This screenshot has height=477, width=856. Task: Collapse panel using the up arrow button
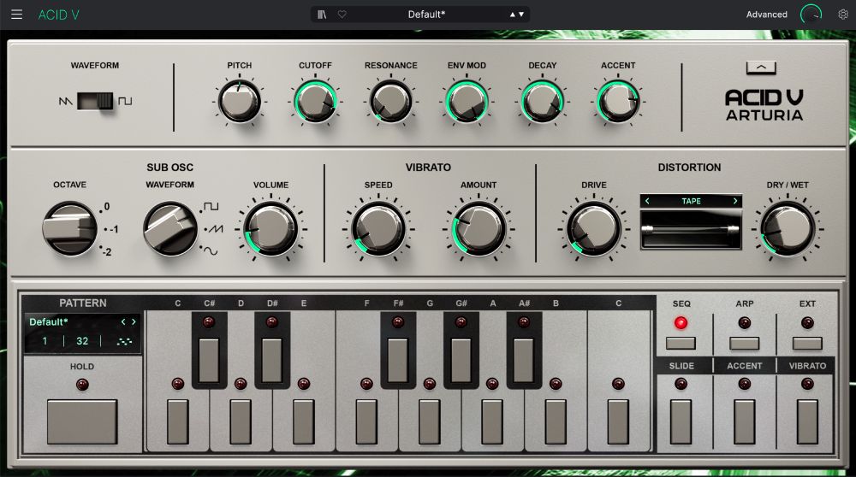pos(761,68)
